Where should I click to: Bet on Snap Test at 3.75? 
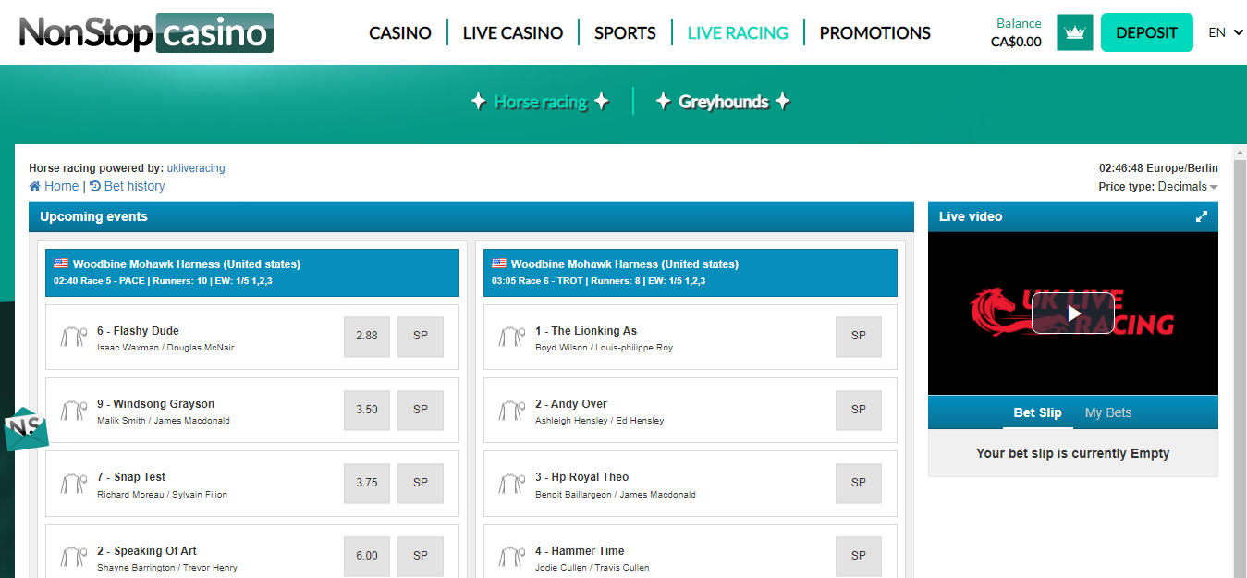click(367, 483)
